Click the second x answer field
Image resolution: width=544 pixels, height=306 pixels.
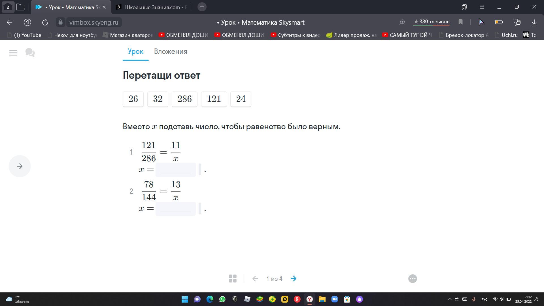coord(175,209)
